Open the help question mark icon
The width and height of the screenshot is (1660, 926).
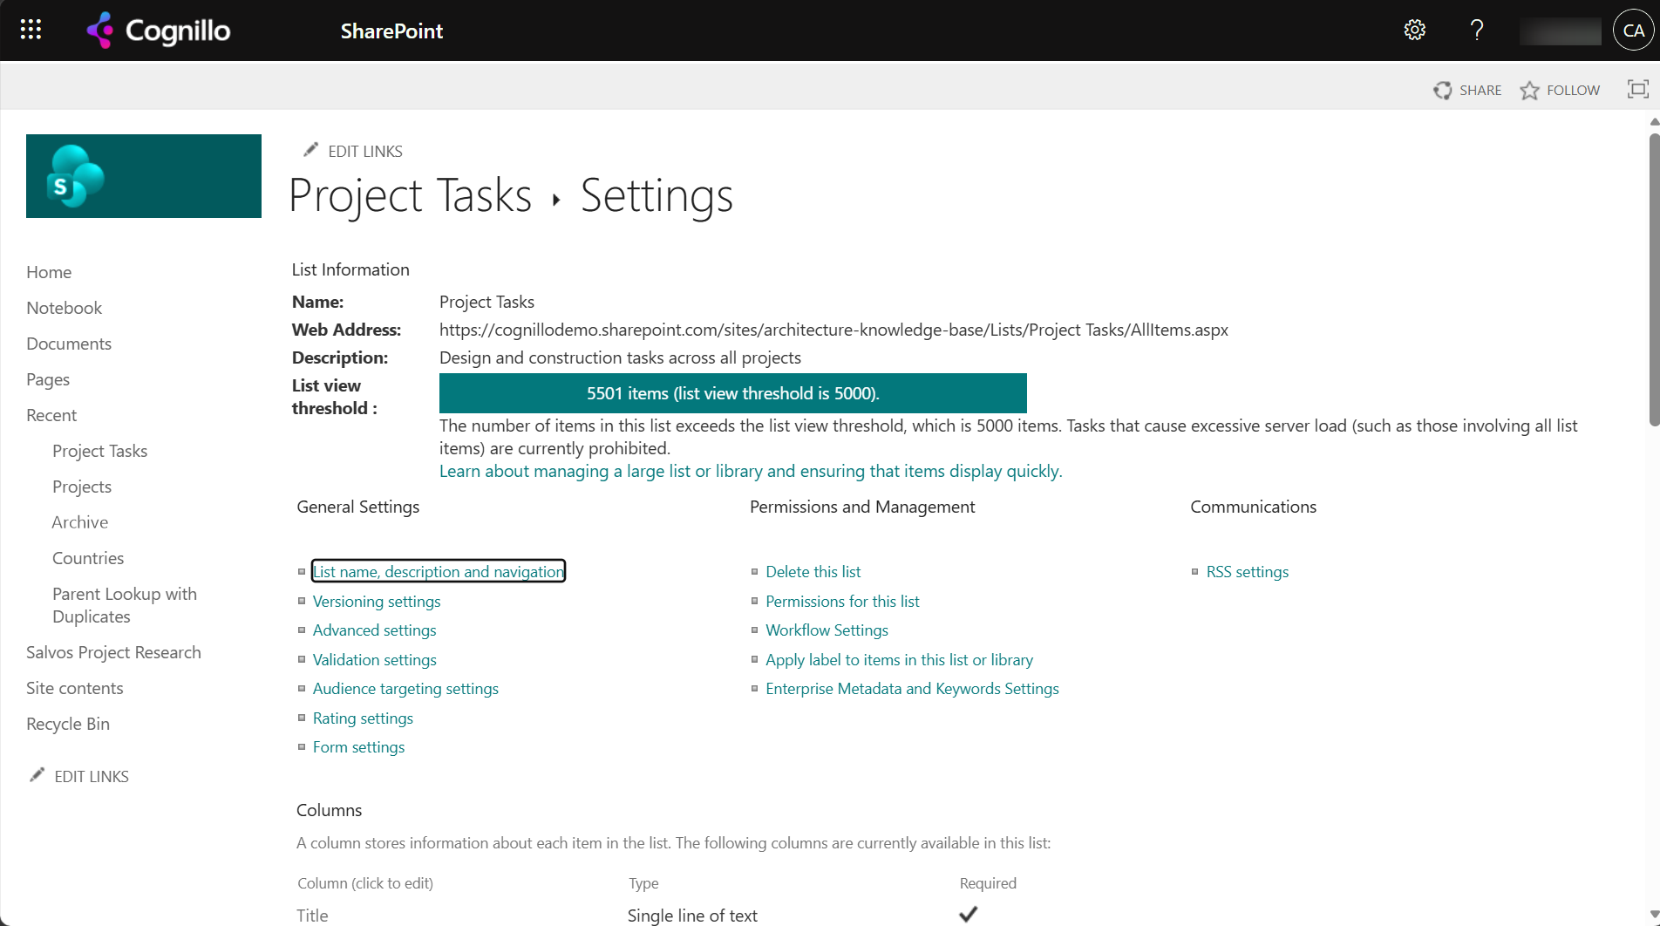[x=1477, y=31]
